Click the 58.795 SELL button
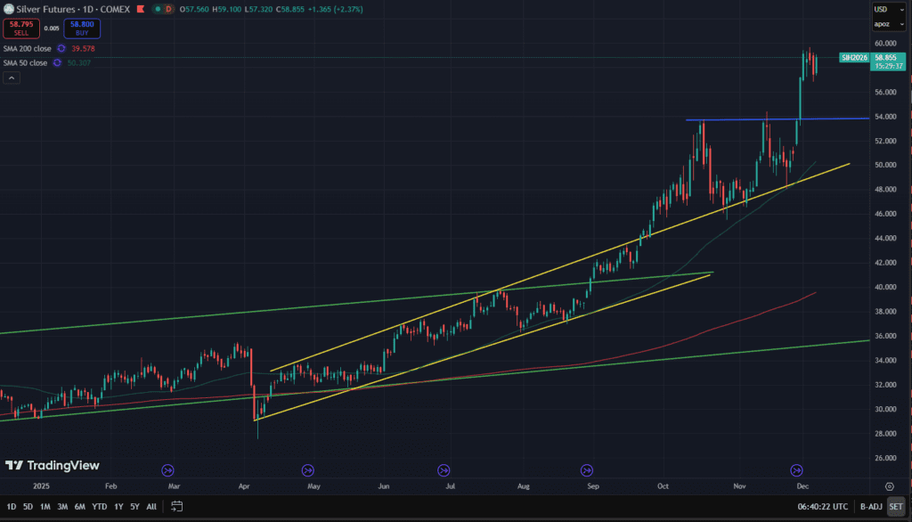 (20, 29)
